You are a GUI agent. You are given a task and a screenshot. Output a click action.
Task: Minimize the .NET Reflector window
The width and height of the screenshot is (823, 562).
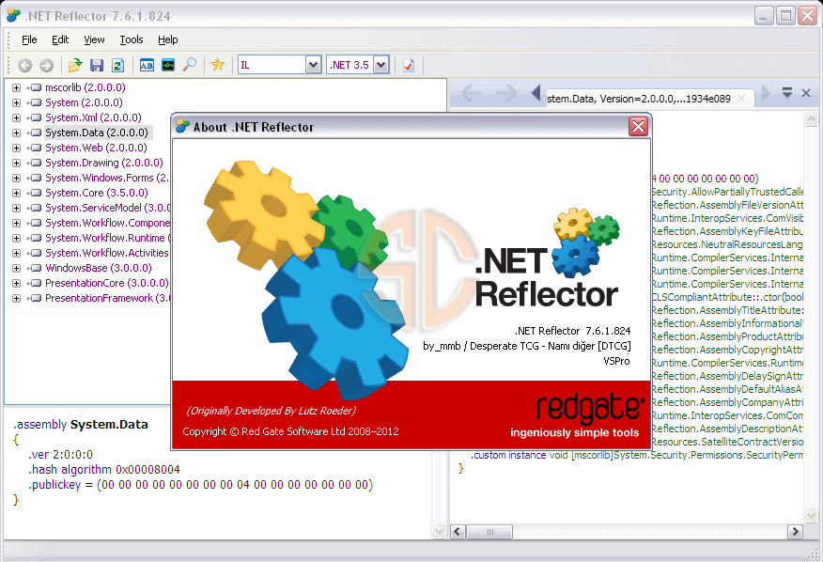click(x=764, y=16)
